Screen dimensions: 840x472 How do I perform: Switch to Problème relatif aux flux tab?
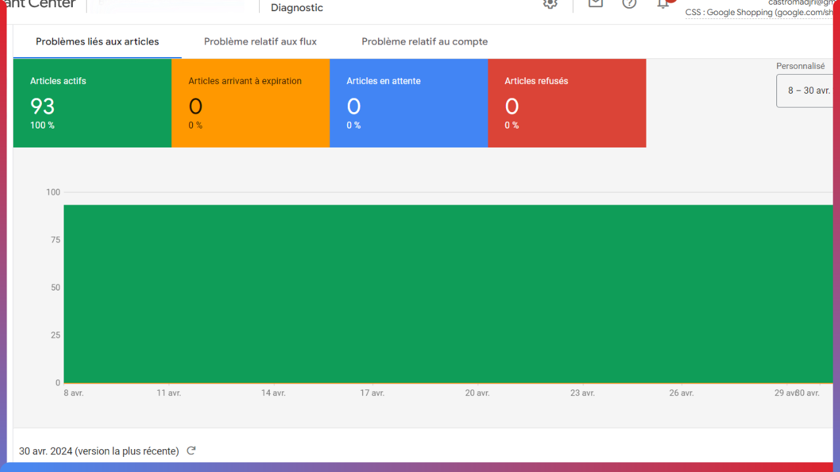260,41
